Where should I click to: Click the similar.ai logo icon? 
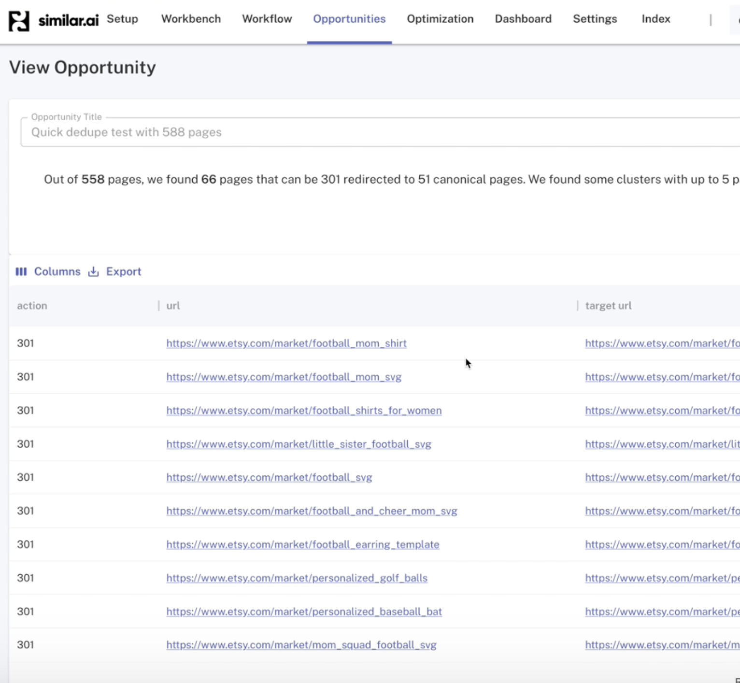[x=19, y=21]
